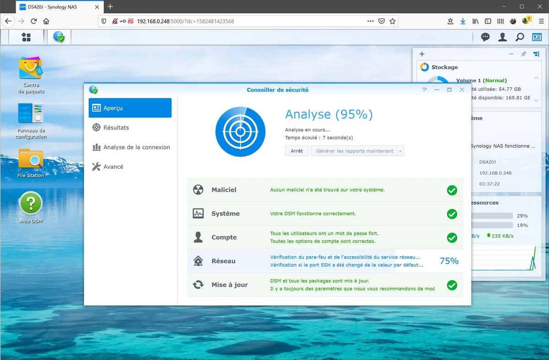Select the DS420J - Synology NAS browser tab
Image resolution: width=549 pixels, height=360 pixels.
pyautogui.click(x=59, y=6)
